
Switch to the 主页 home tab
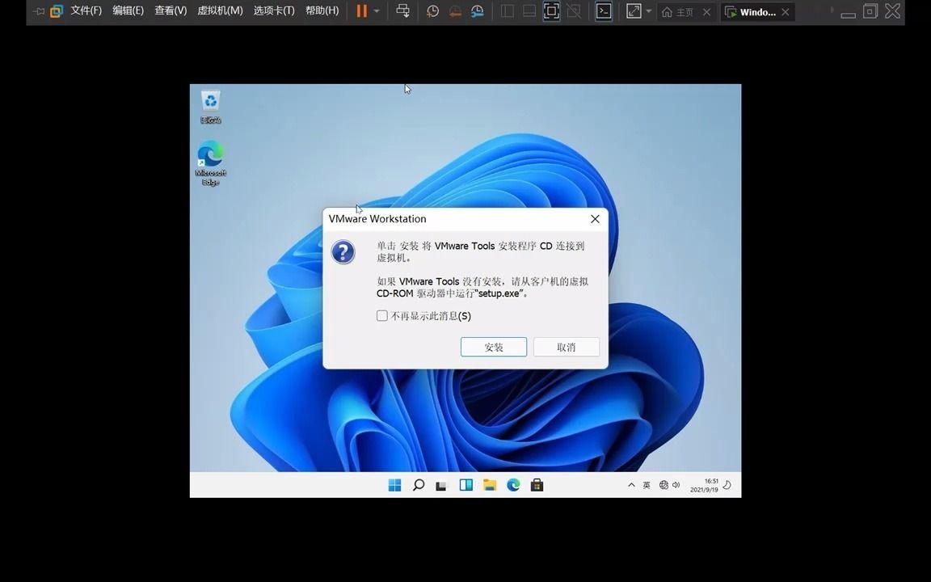(678, 12)
